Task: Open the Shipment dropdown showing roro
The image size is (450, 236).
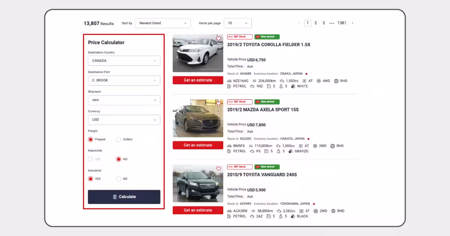Action: coord(124,100)
